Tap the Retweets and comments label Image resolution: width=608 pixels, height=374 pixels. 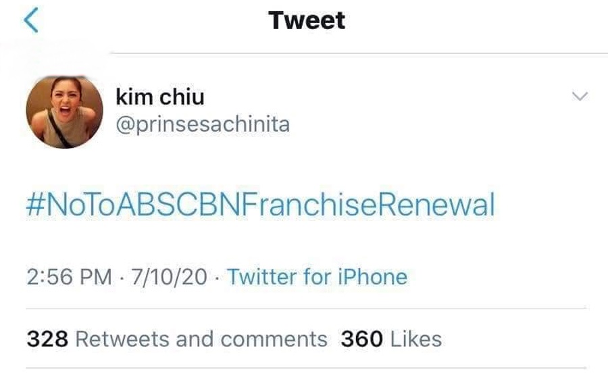pyautogui.click(x=201, y=339)
